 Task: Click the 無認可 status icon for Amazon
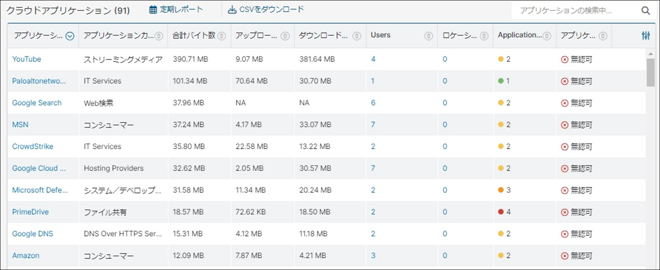(564, 256)
